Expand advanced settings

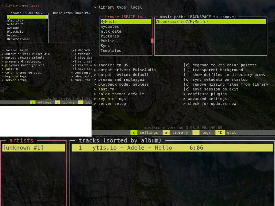pos(207,99)
